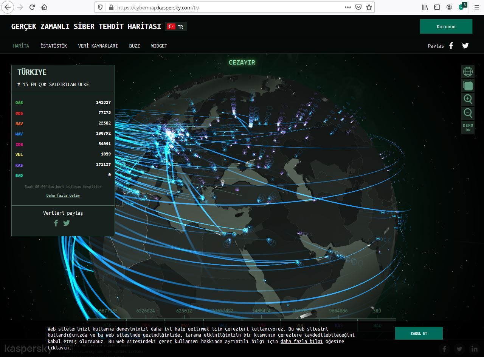Select the IDS row showing 54091
The width and height of the screenshot is (484, 357).
pyautogui.click(x=63, y=144)
